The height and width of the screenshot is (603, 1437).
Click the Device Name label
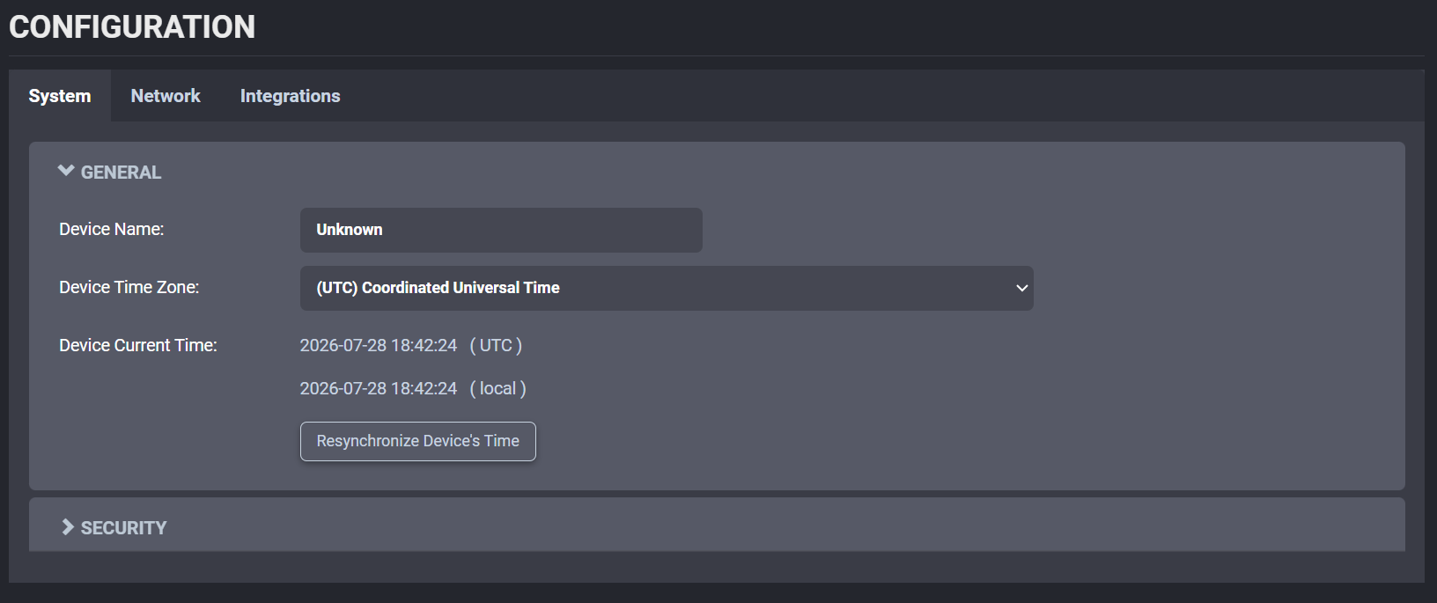(112, 229)
